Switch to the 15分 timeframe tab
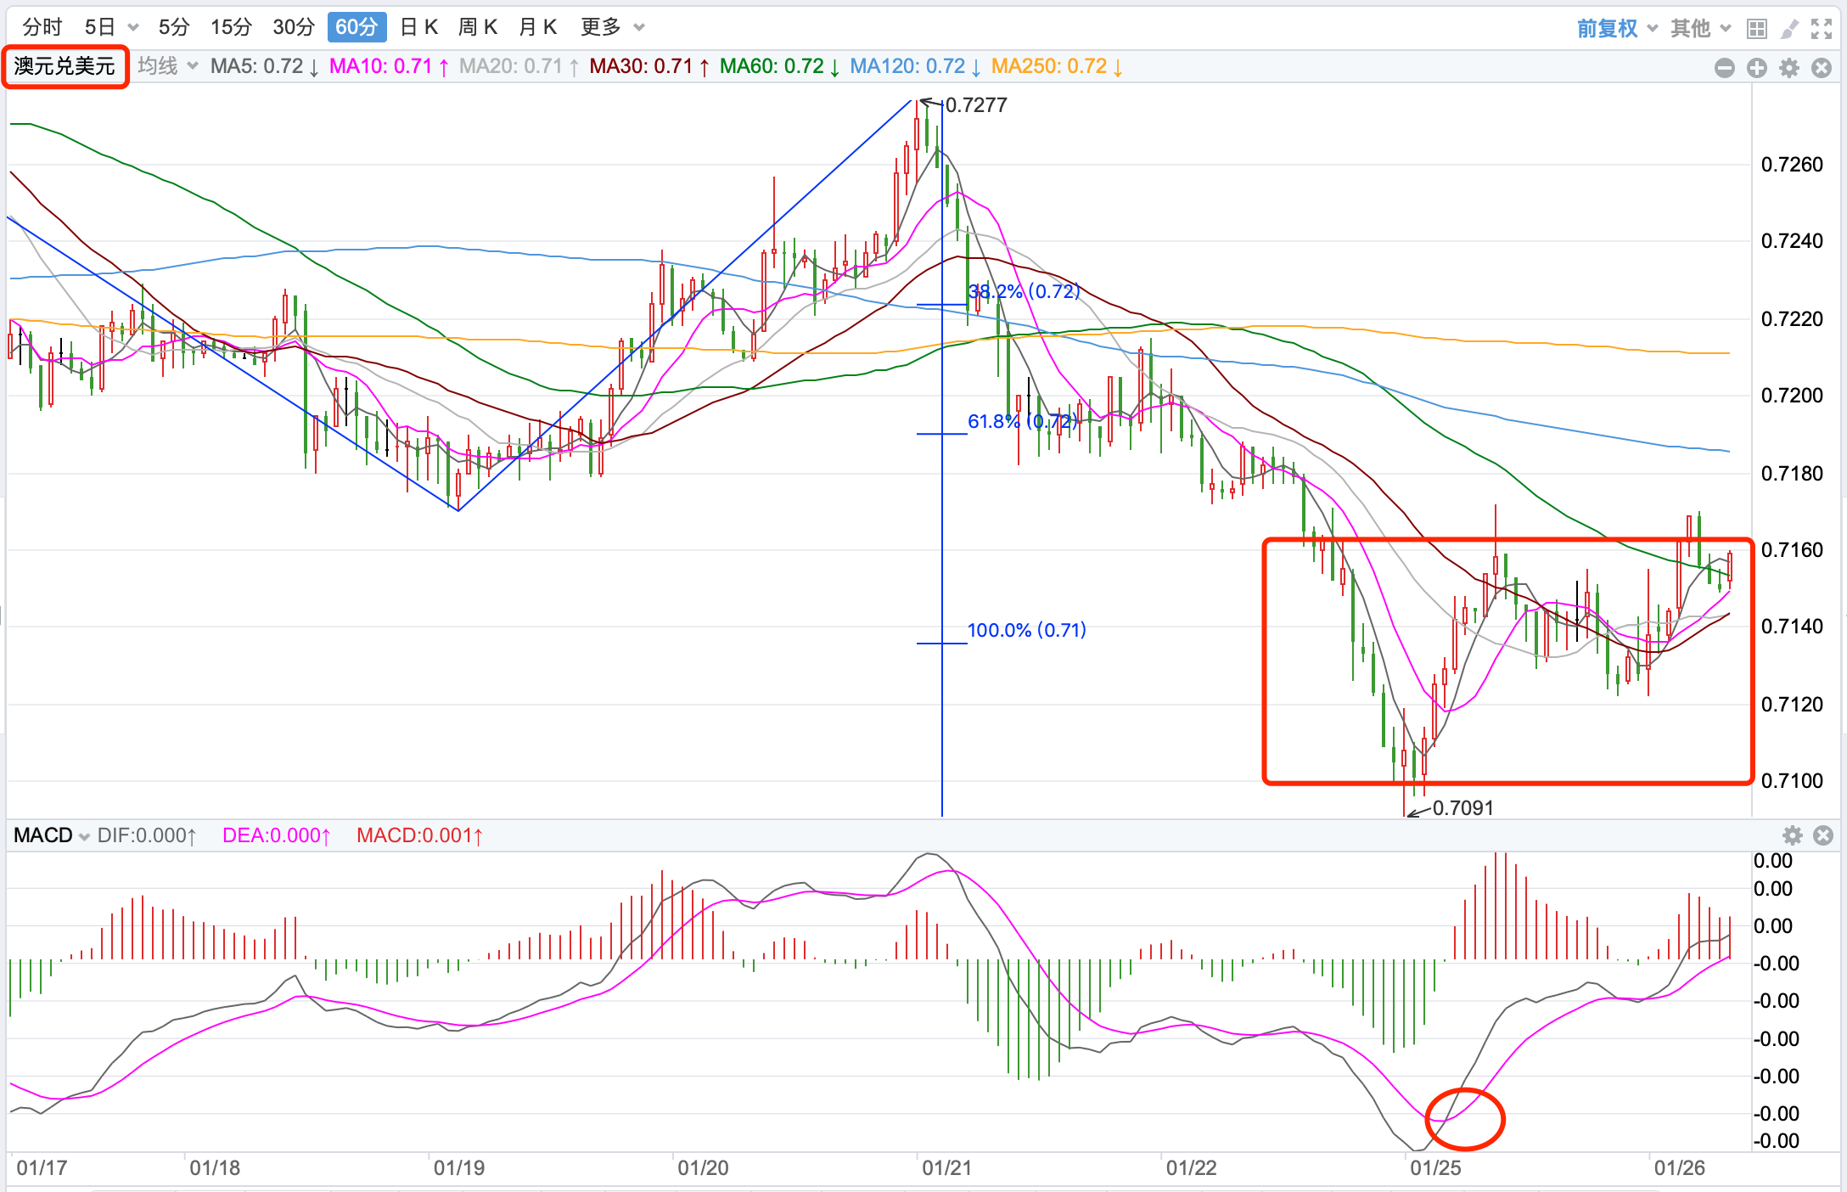The height and width of the screenshot is (1192, 1847). point(231,27)
